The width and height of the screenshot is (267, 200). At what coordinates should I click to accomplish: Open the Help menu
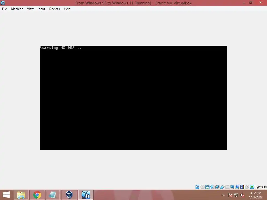point(67,9)
